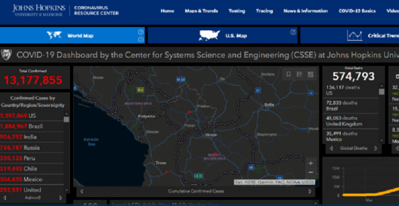Open the map legend list icon
Viewport: 399px width, 206px height.
[299, 74]
